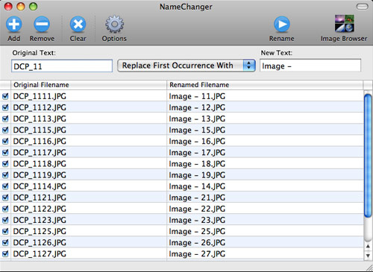Uncheck the DCP_1112.JPG checkbox

coord(5,107)
